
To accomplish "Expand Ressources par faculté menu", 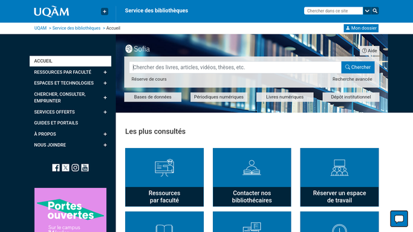I will pos(105,72).
